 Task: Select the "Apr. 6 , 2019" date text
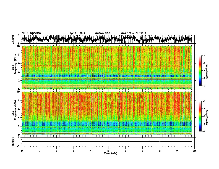click(x=77, y=33)
